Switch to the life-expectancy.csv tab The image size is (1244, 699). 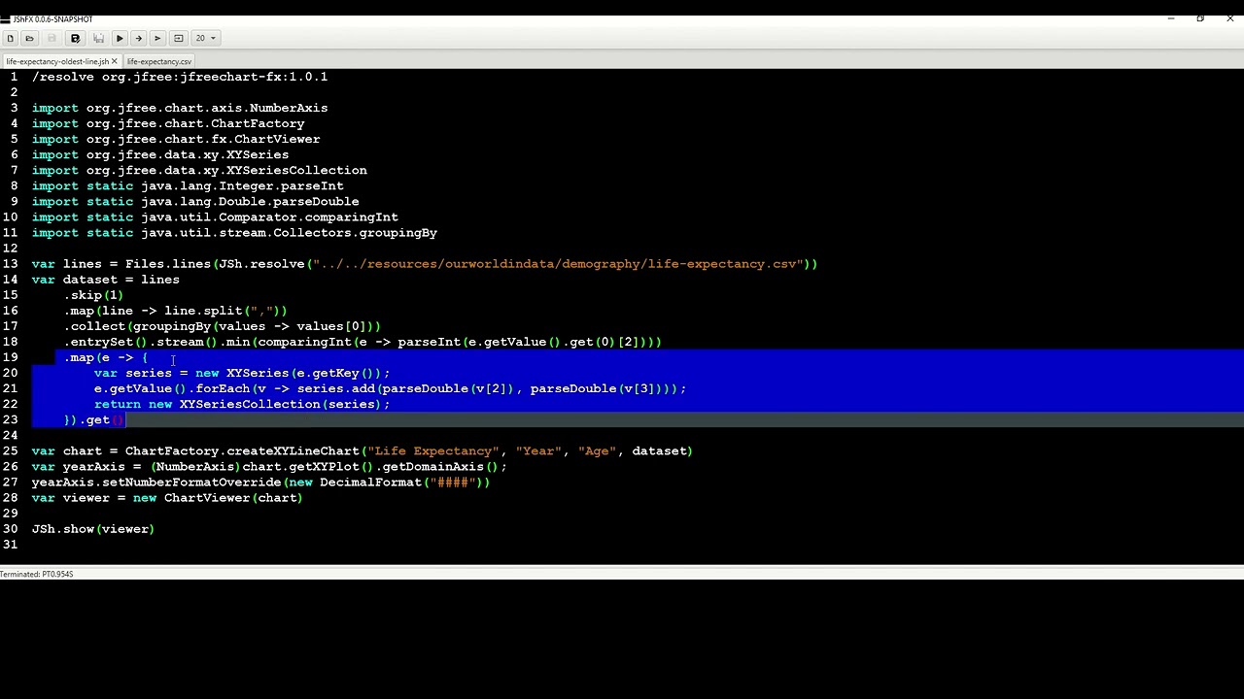(158, 61)
